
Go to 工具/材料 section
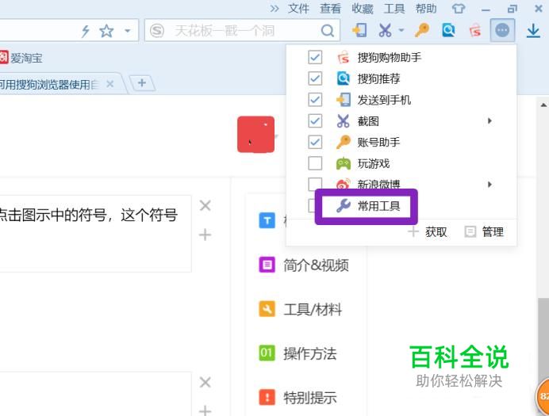[x=313, y=309]
